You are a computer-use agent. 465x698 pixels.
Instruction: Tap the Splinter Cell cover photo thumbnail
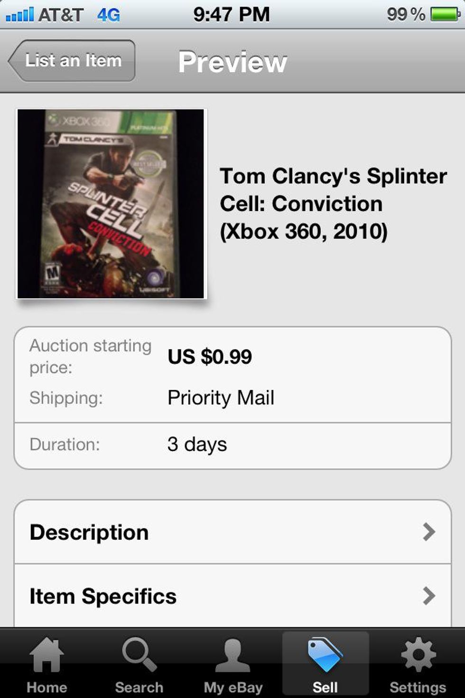(x=111, y=204)
